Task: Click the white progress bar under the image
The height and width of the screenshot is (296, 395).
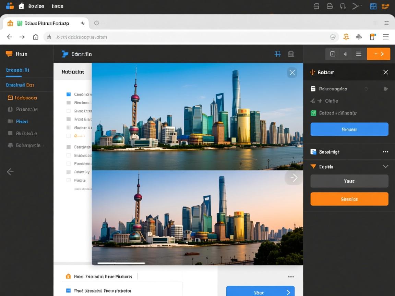Action: pos(121,263)
